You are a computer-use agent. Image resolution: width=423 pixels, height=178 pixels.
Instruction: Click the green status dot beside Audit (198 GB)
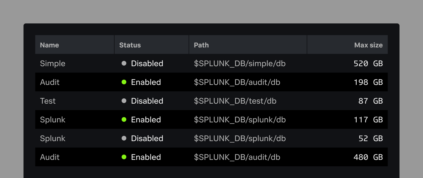(124, 82)
